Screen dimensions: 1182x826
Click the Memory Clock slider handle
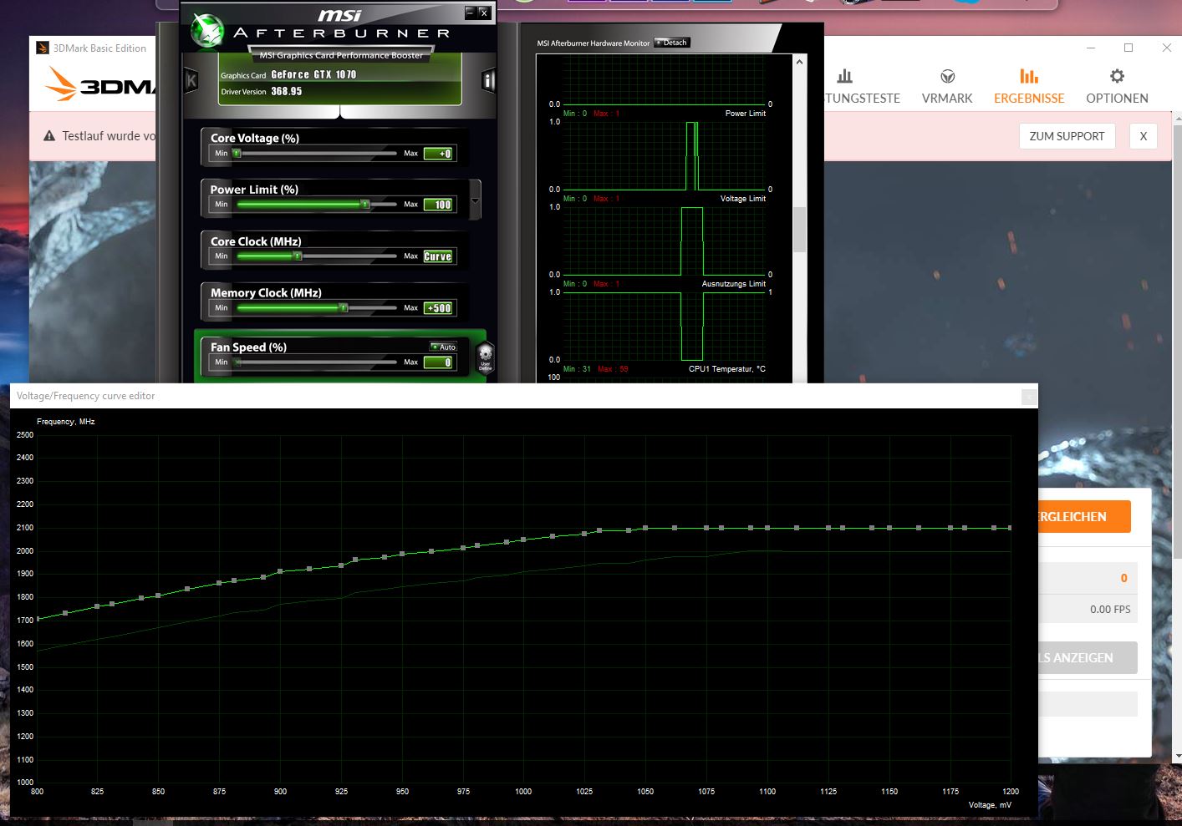(x=343, y=307)
